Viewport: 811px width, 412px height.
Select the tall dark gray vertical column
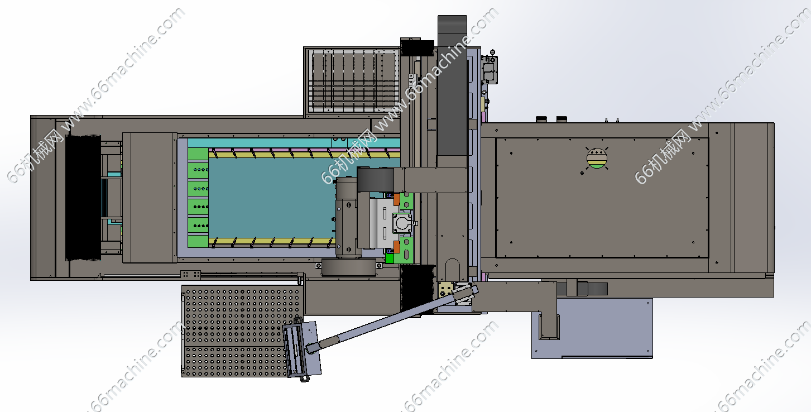pyautogui.click(x=452, y=84)
